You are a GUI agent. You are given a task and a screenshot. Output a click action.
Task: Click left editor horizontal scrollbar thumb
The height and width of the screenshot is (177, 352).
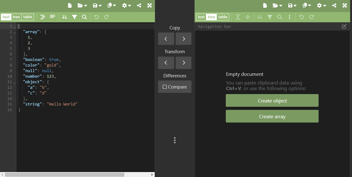65,175
